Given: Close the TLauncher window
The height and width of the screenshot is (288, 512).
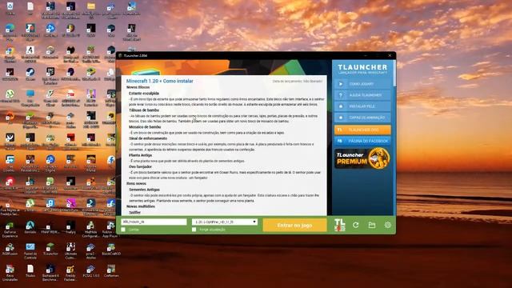Looking at the screenshot, I should tap(390, 55).
